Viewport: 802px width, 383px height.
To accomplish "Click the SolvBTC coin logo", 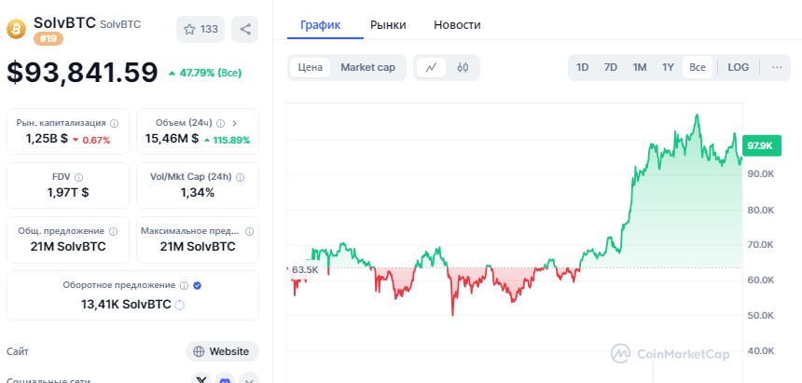I will [x=17, y=29].
